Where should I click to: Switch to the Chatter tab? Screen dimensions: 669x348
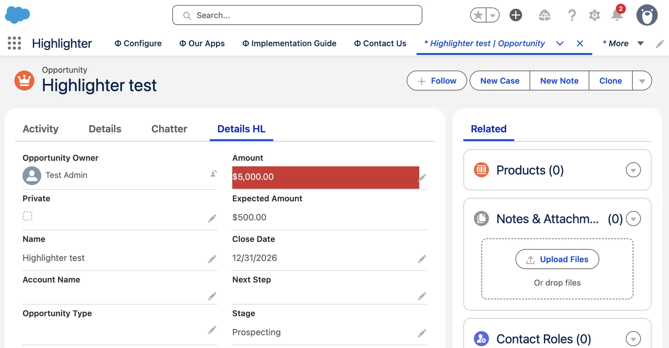[x=169, y=129]
